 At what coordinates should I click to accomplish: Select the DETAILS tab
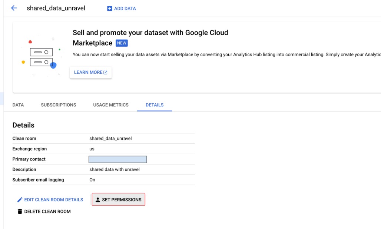pos(155,105)
